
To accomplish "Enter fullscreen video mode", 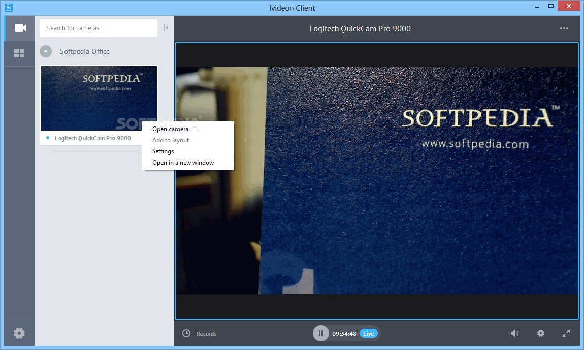I will click(x=566, y=333).
